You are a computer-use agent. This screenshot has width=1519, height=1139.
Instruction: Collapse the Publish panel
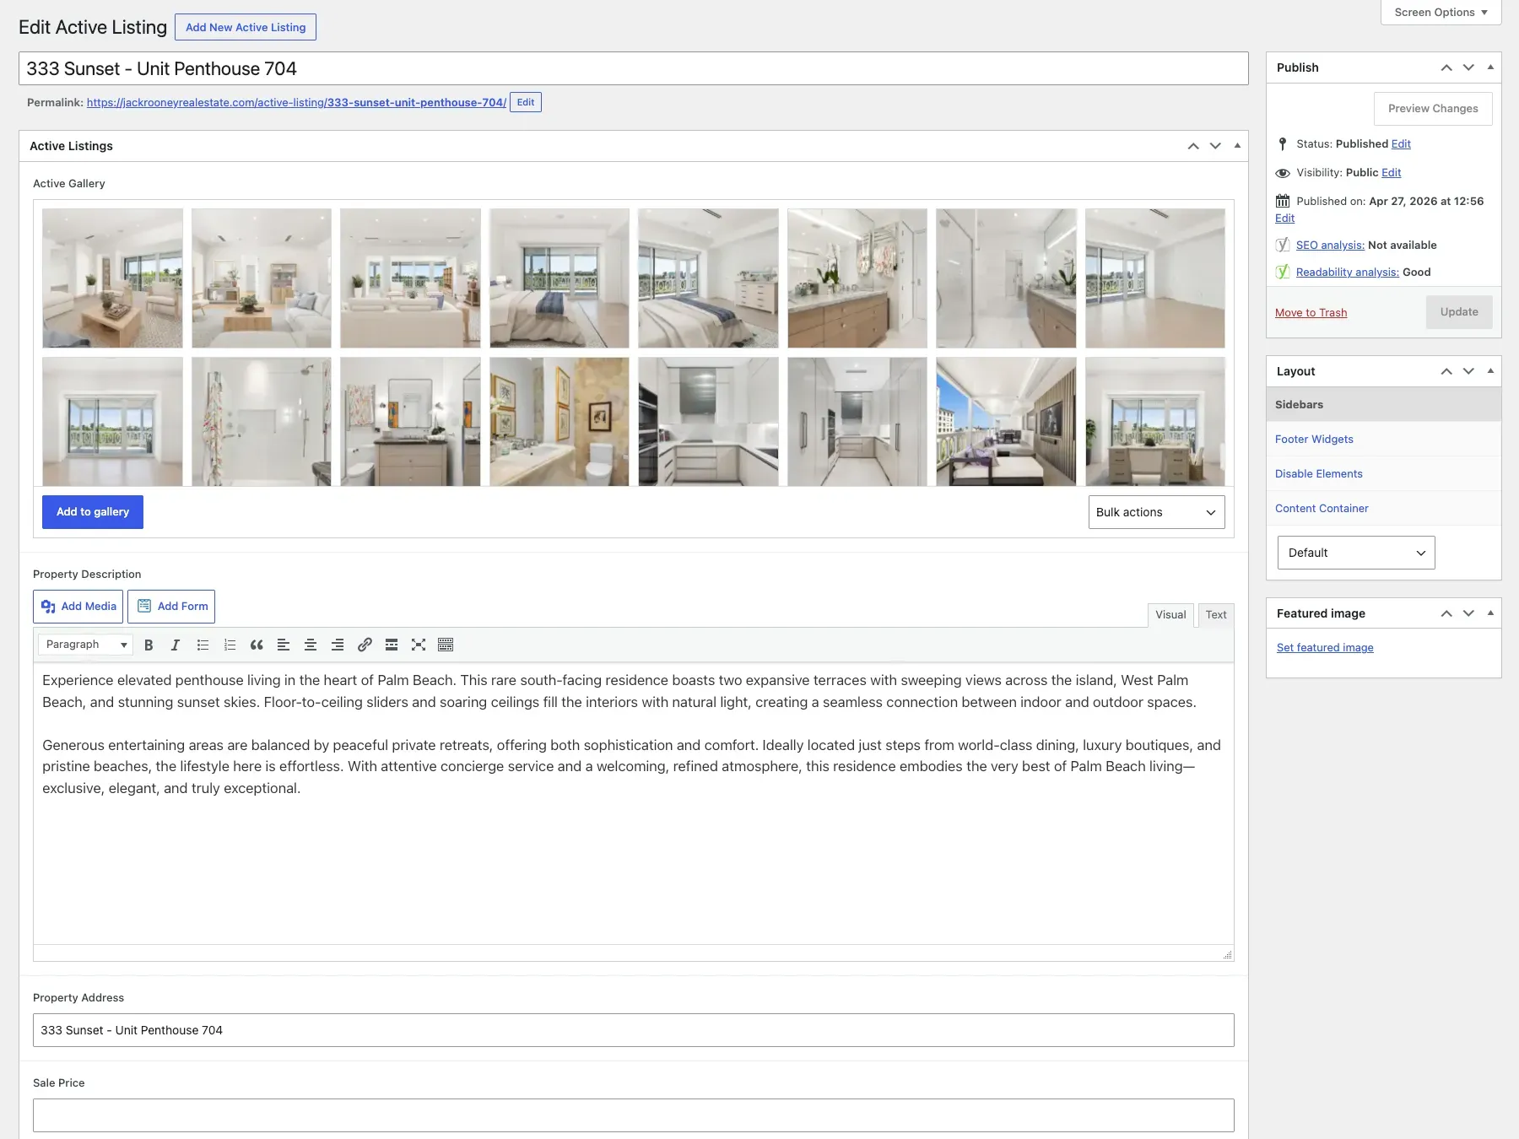pos(1490,67)
